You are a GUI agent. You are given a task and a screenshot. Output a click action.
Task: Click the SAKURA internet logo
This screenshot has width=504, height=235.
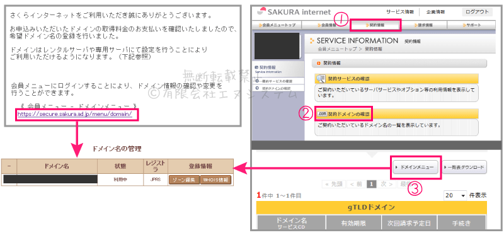[x=294, y=12]
